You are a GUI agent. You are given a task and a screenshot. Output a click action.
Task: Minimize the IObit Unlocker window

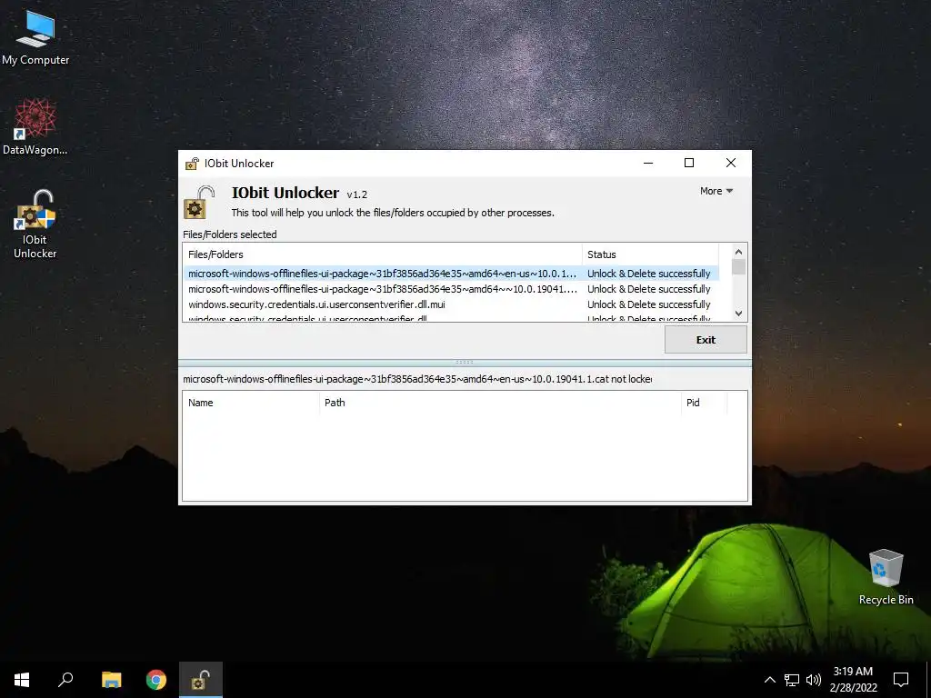[648, 164]
